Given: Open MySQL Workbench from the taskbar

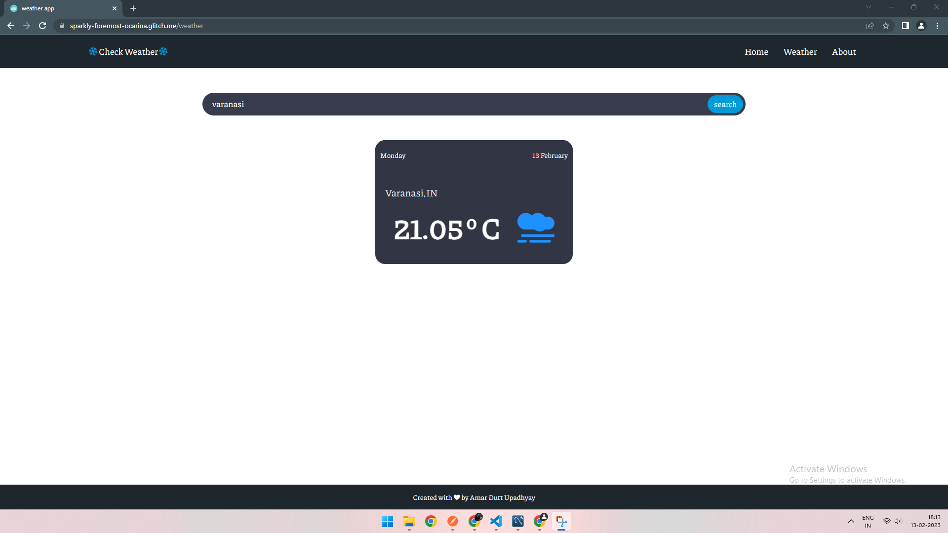Looking at the screenshot, I should (518, 521).
